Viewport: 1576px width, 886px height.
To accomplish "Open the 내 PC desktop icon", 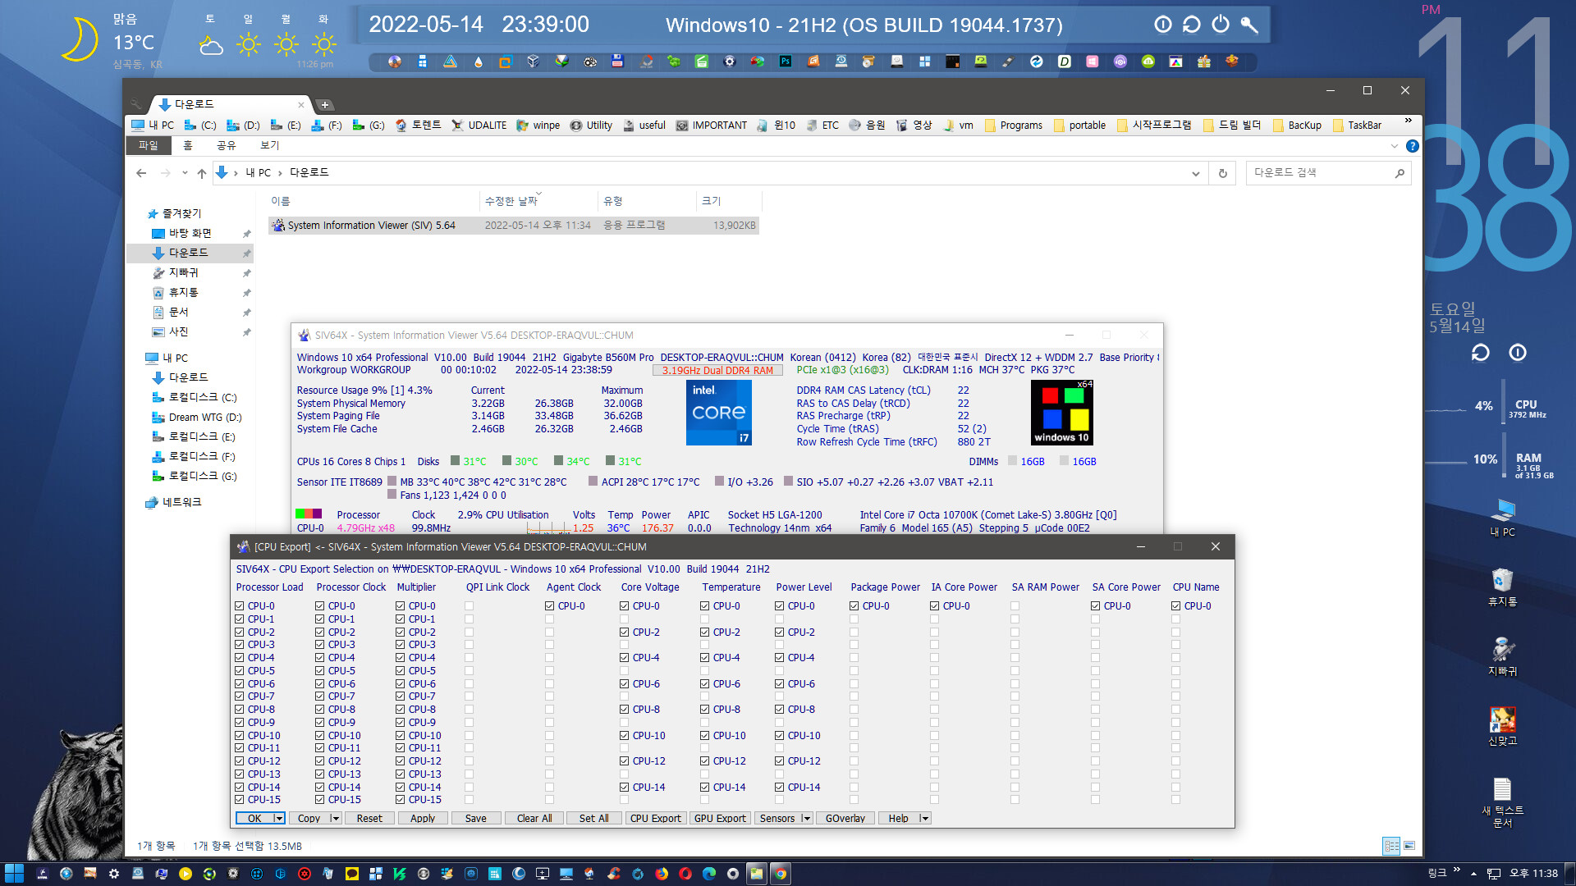I will [x=1502, y=518].
